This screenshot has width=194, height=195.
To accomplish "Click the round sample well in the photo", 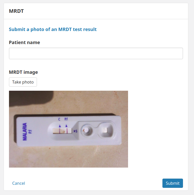I will (87, 131).
